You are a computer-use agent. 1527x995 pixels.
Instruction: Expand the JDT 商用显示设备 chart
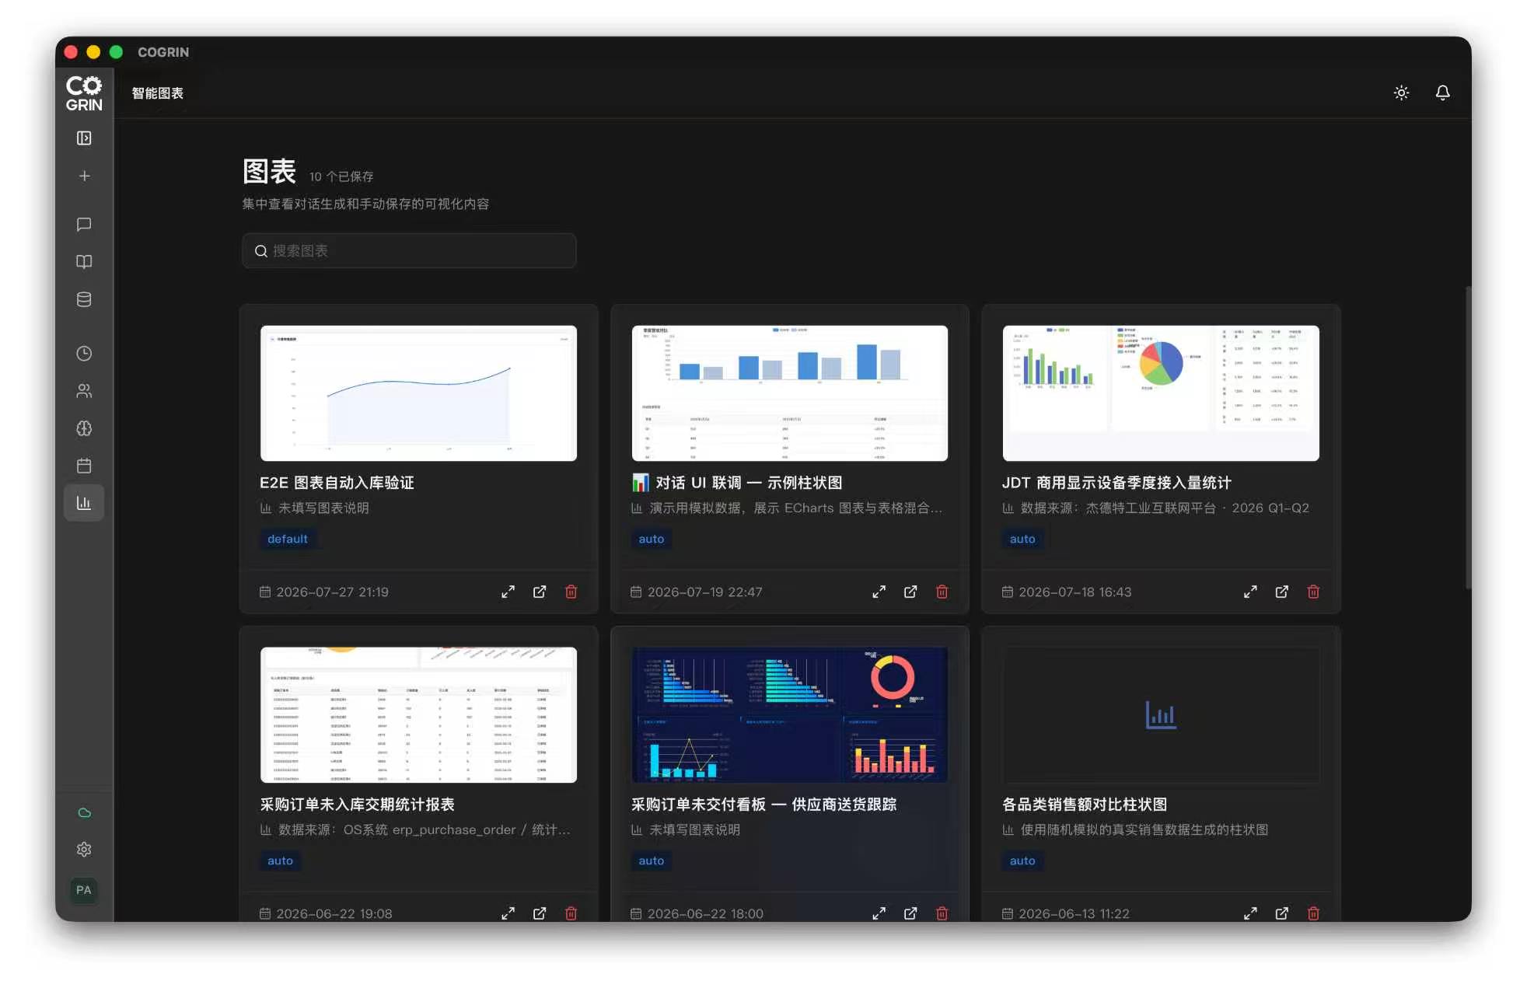pos(1250,592)
